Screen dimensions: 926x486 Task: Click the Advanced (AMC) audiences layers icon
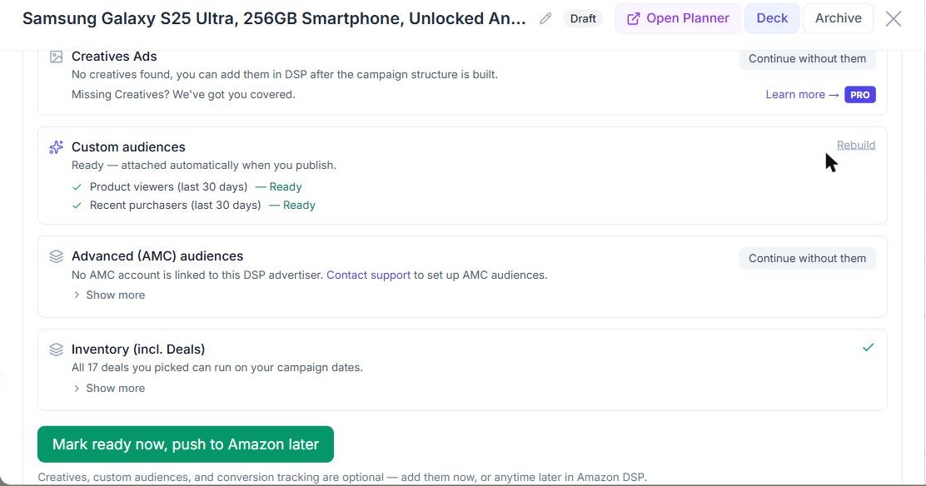[x=56, y=256]
